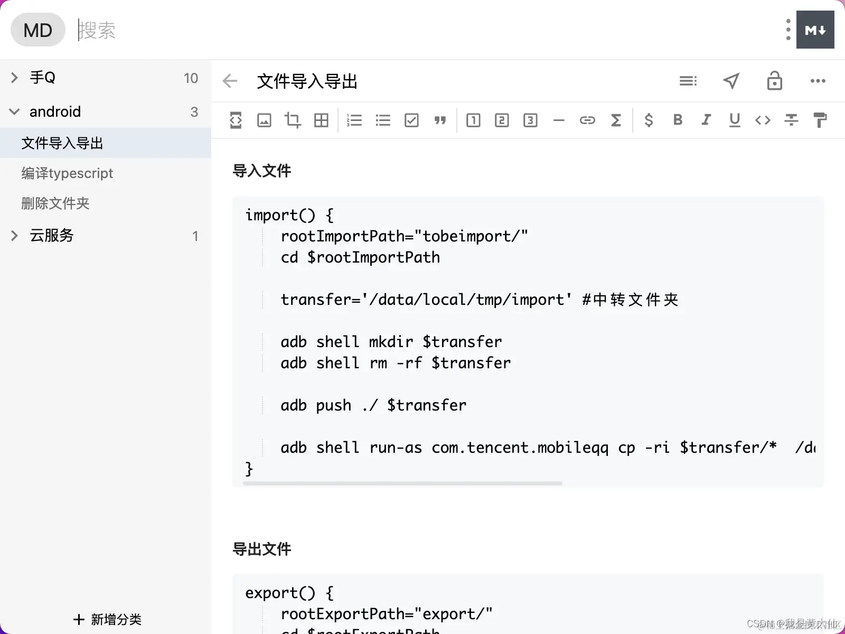Open the 编译typescript note

coord(106,173)
